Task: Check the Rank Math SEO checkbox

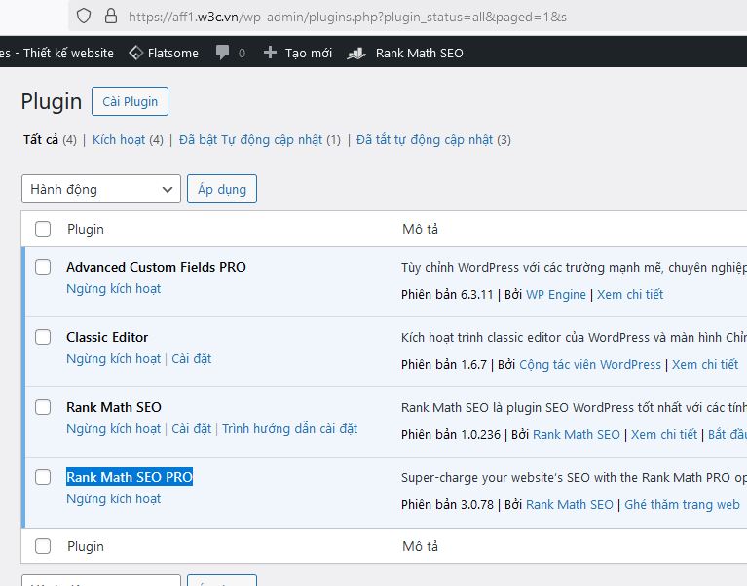Action: coord(43,407)
